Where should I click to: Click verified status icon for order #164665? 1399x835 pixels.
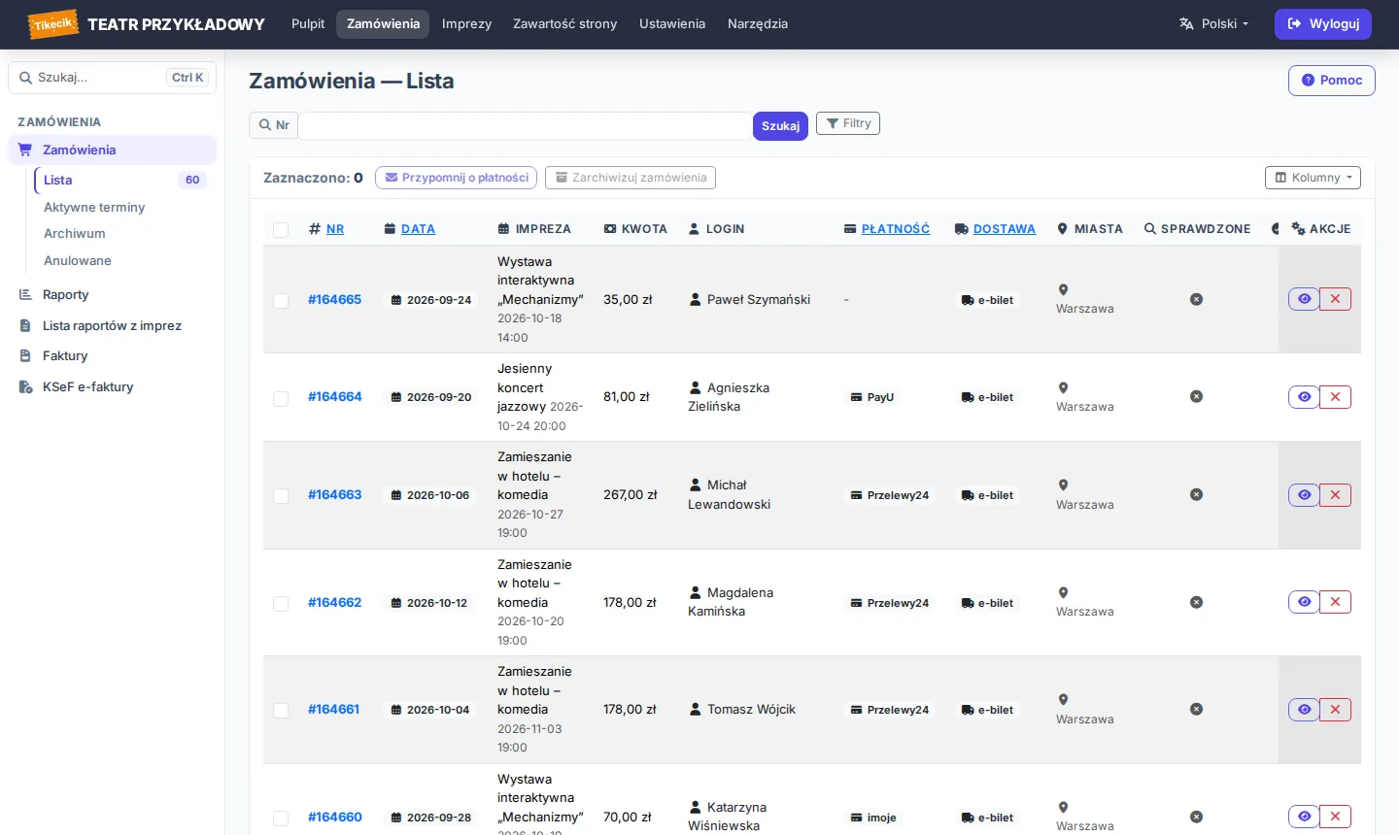[1197, 299]
